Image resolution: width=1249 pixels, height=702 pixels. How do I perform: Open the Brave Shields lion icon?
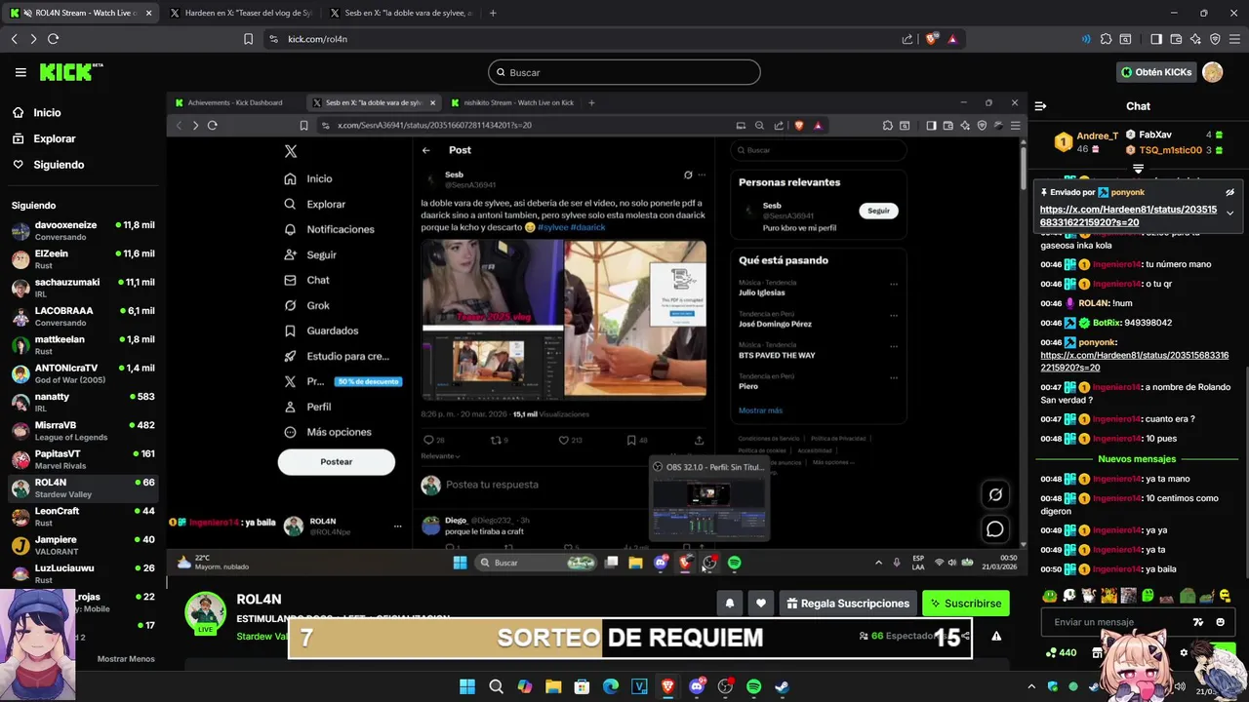pyautogui.click(x=931, y=39)
